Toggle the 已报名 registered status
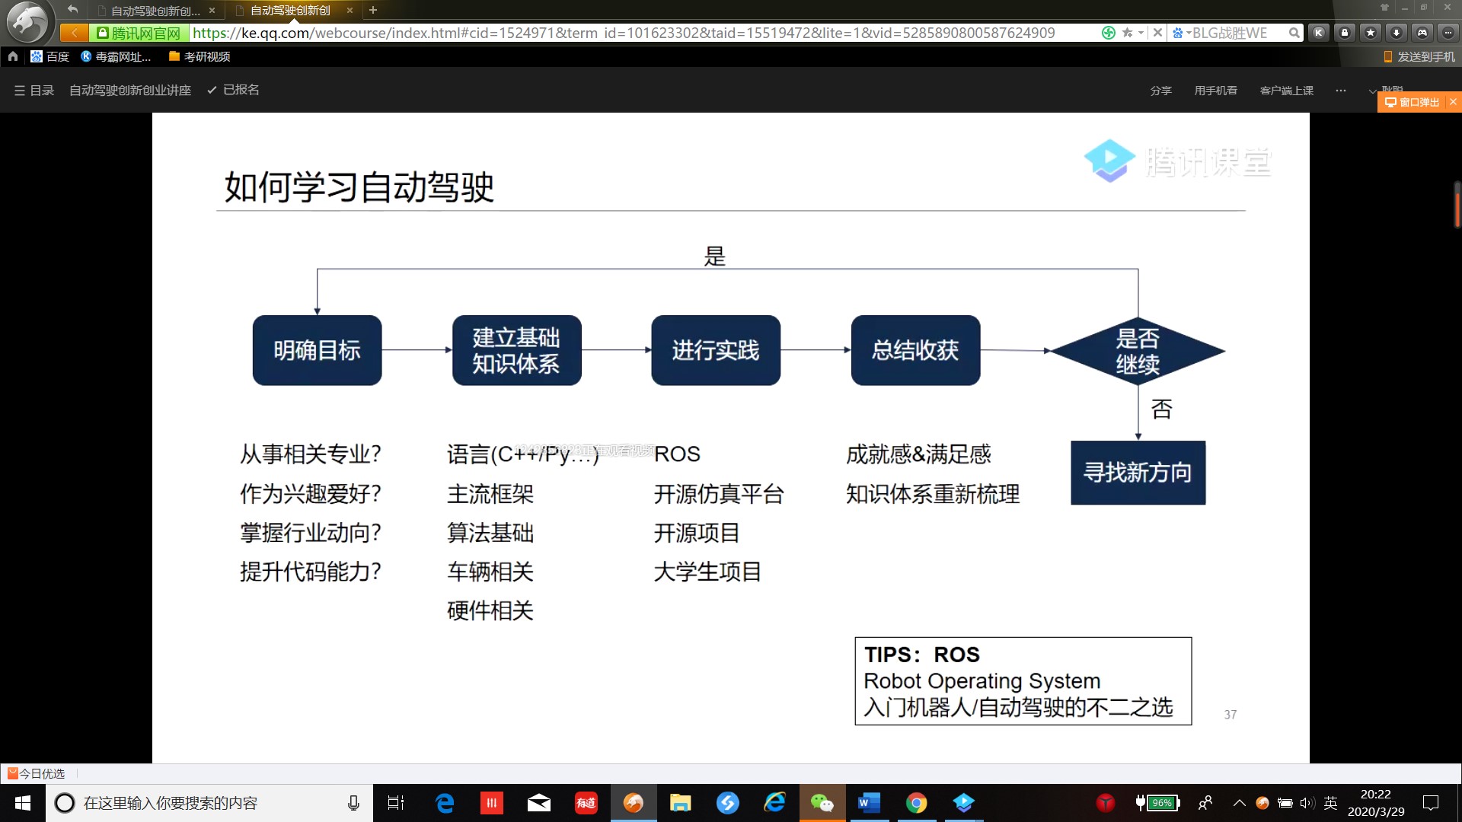Screen dimensions: 1462x822 click(x=234, y=90)
